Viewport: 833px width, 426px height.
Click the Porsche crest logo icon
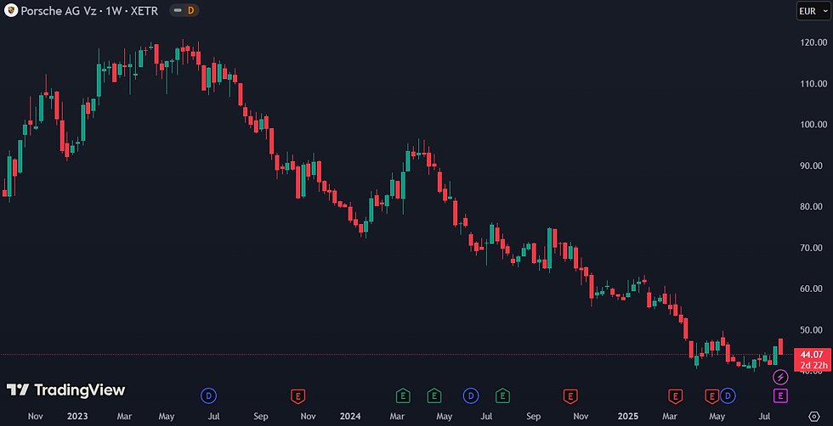point(10,11)
